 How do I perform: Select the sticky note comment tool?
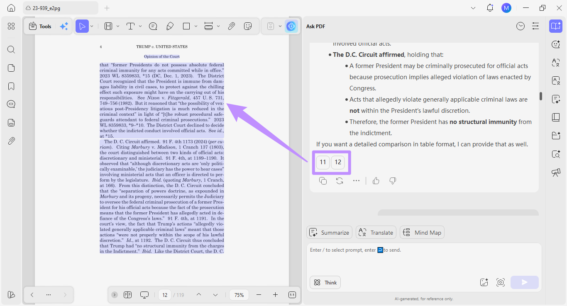(153, 26)
